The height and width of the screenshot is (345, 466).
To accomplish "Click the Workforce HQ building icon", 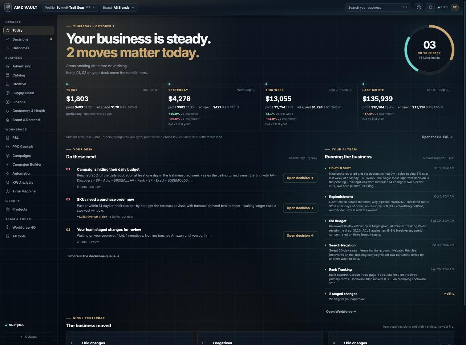I will point(8,228).
